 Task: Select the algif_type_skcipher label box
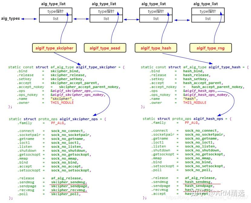coord(54,48)
